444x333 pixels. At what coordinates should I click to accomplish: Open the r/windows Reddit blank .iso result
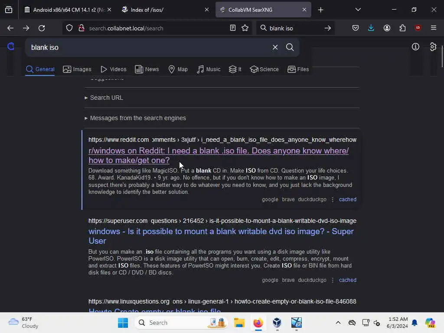click(x=219, y=156)
